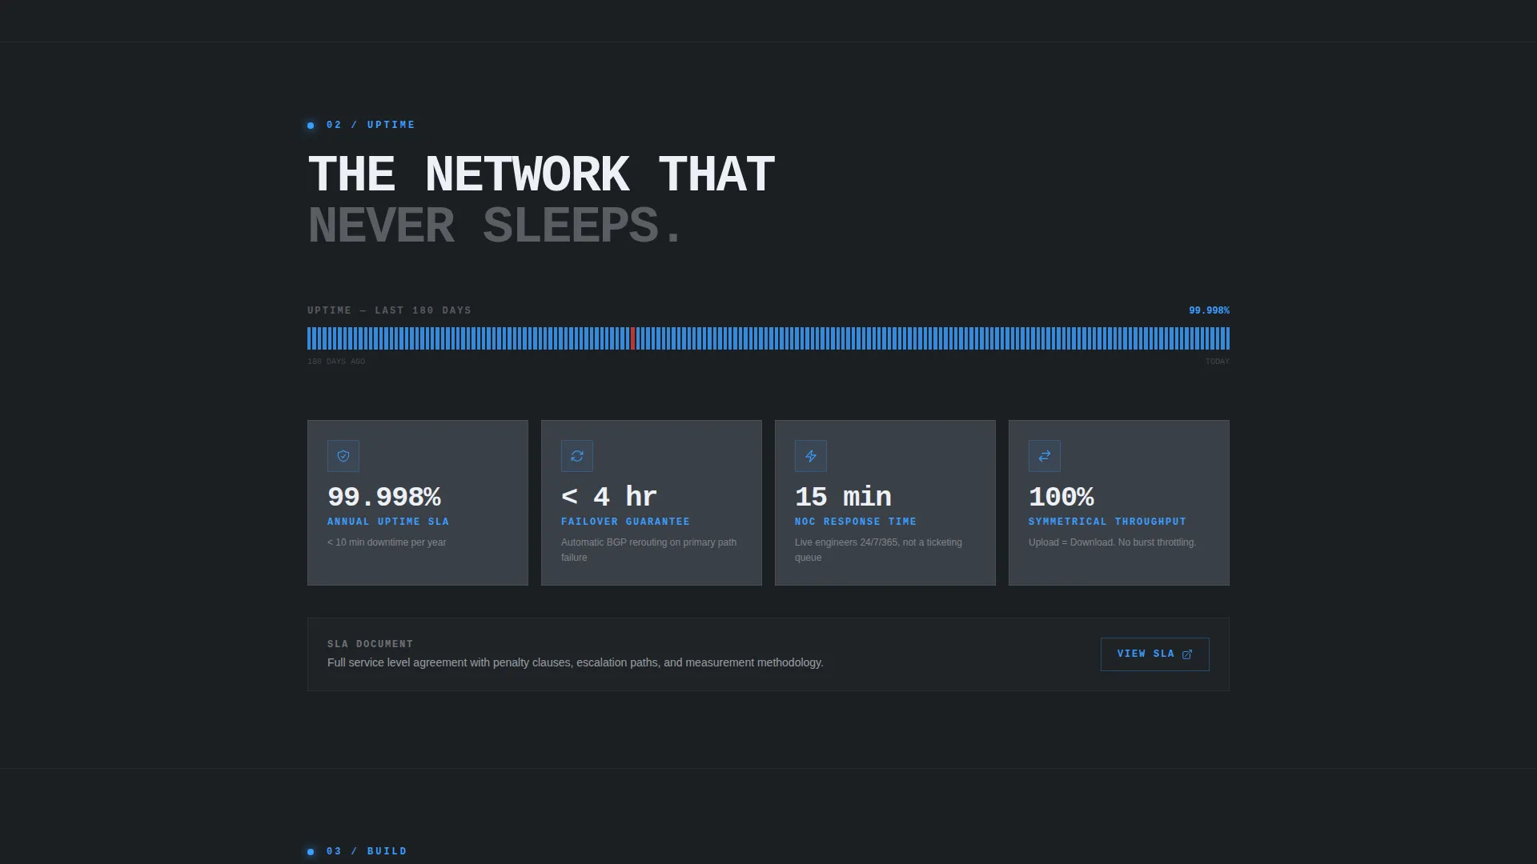Click the '< 10 min downtime per year' text
Viewport: 1537px width, 864px height.
point(387,542)
